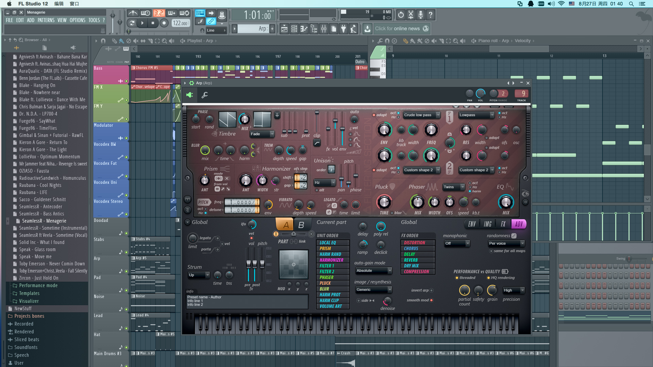Switch to the FX tab

[x=503, y=224]
